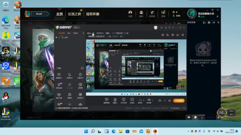Toggle visibility eye for 全屏 1 source
The width and height of the screenshot is (241, 135).
coord(56,37)
